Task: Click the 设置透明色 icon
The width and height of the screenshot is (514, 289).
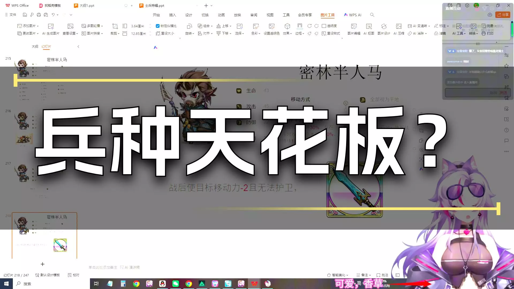Action: point(272,26)
